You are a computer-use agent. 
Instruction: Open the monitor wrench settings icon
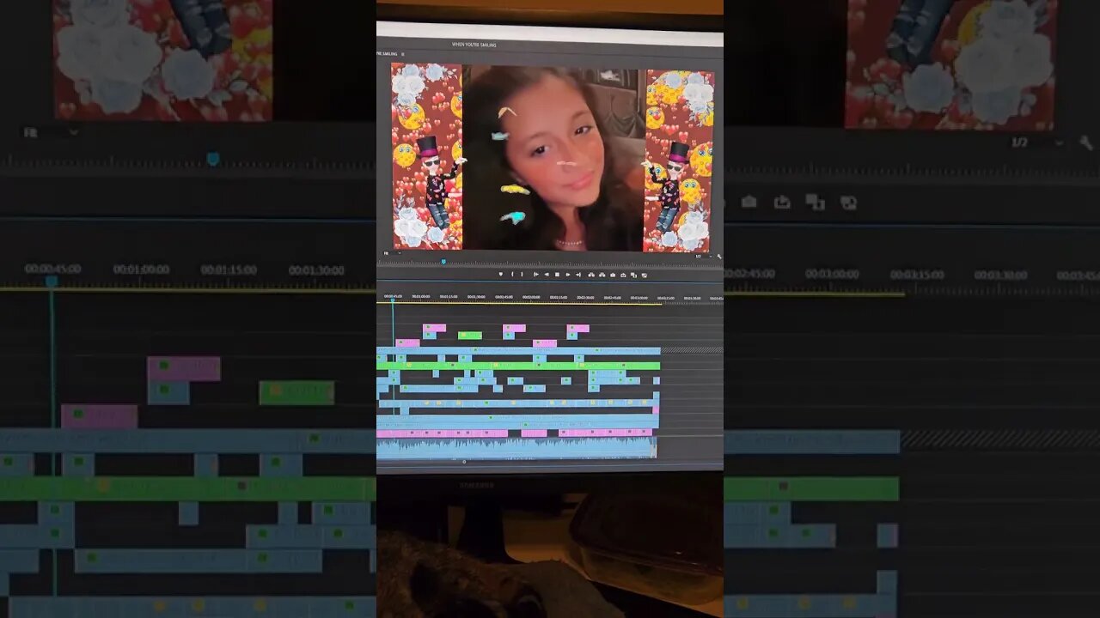pos(718,256)
